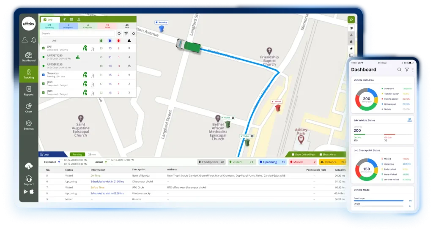
Task: Open the Reports sidebar icon
Action: pyautogui.click(x=29, y=91)
